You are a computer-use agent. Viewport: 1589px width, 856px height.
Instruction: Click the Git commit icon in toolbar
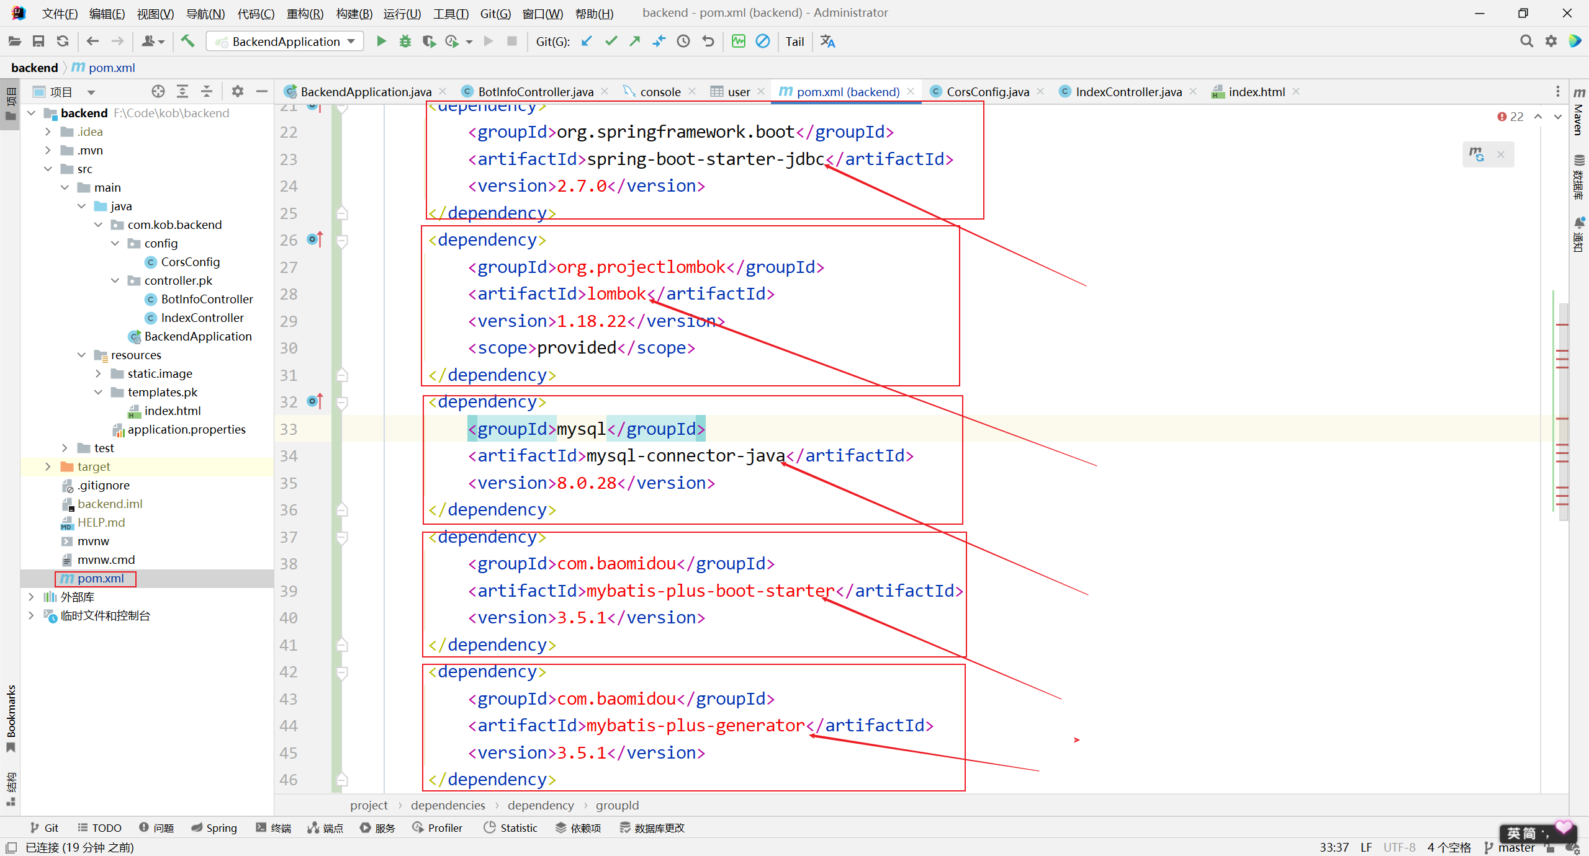pos(611,42)
